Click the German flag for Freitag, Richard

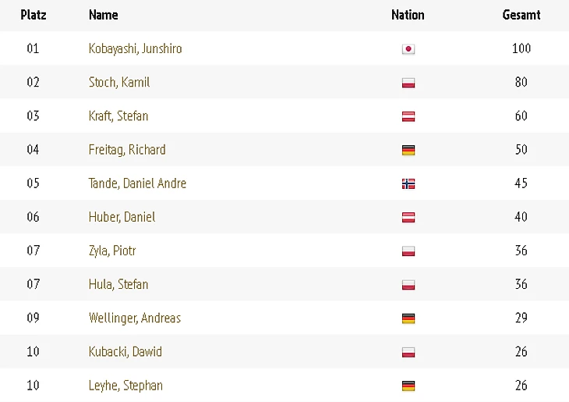click(x=408, y=150)
